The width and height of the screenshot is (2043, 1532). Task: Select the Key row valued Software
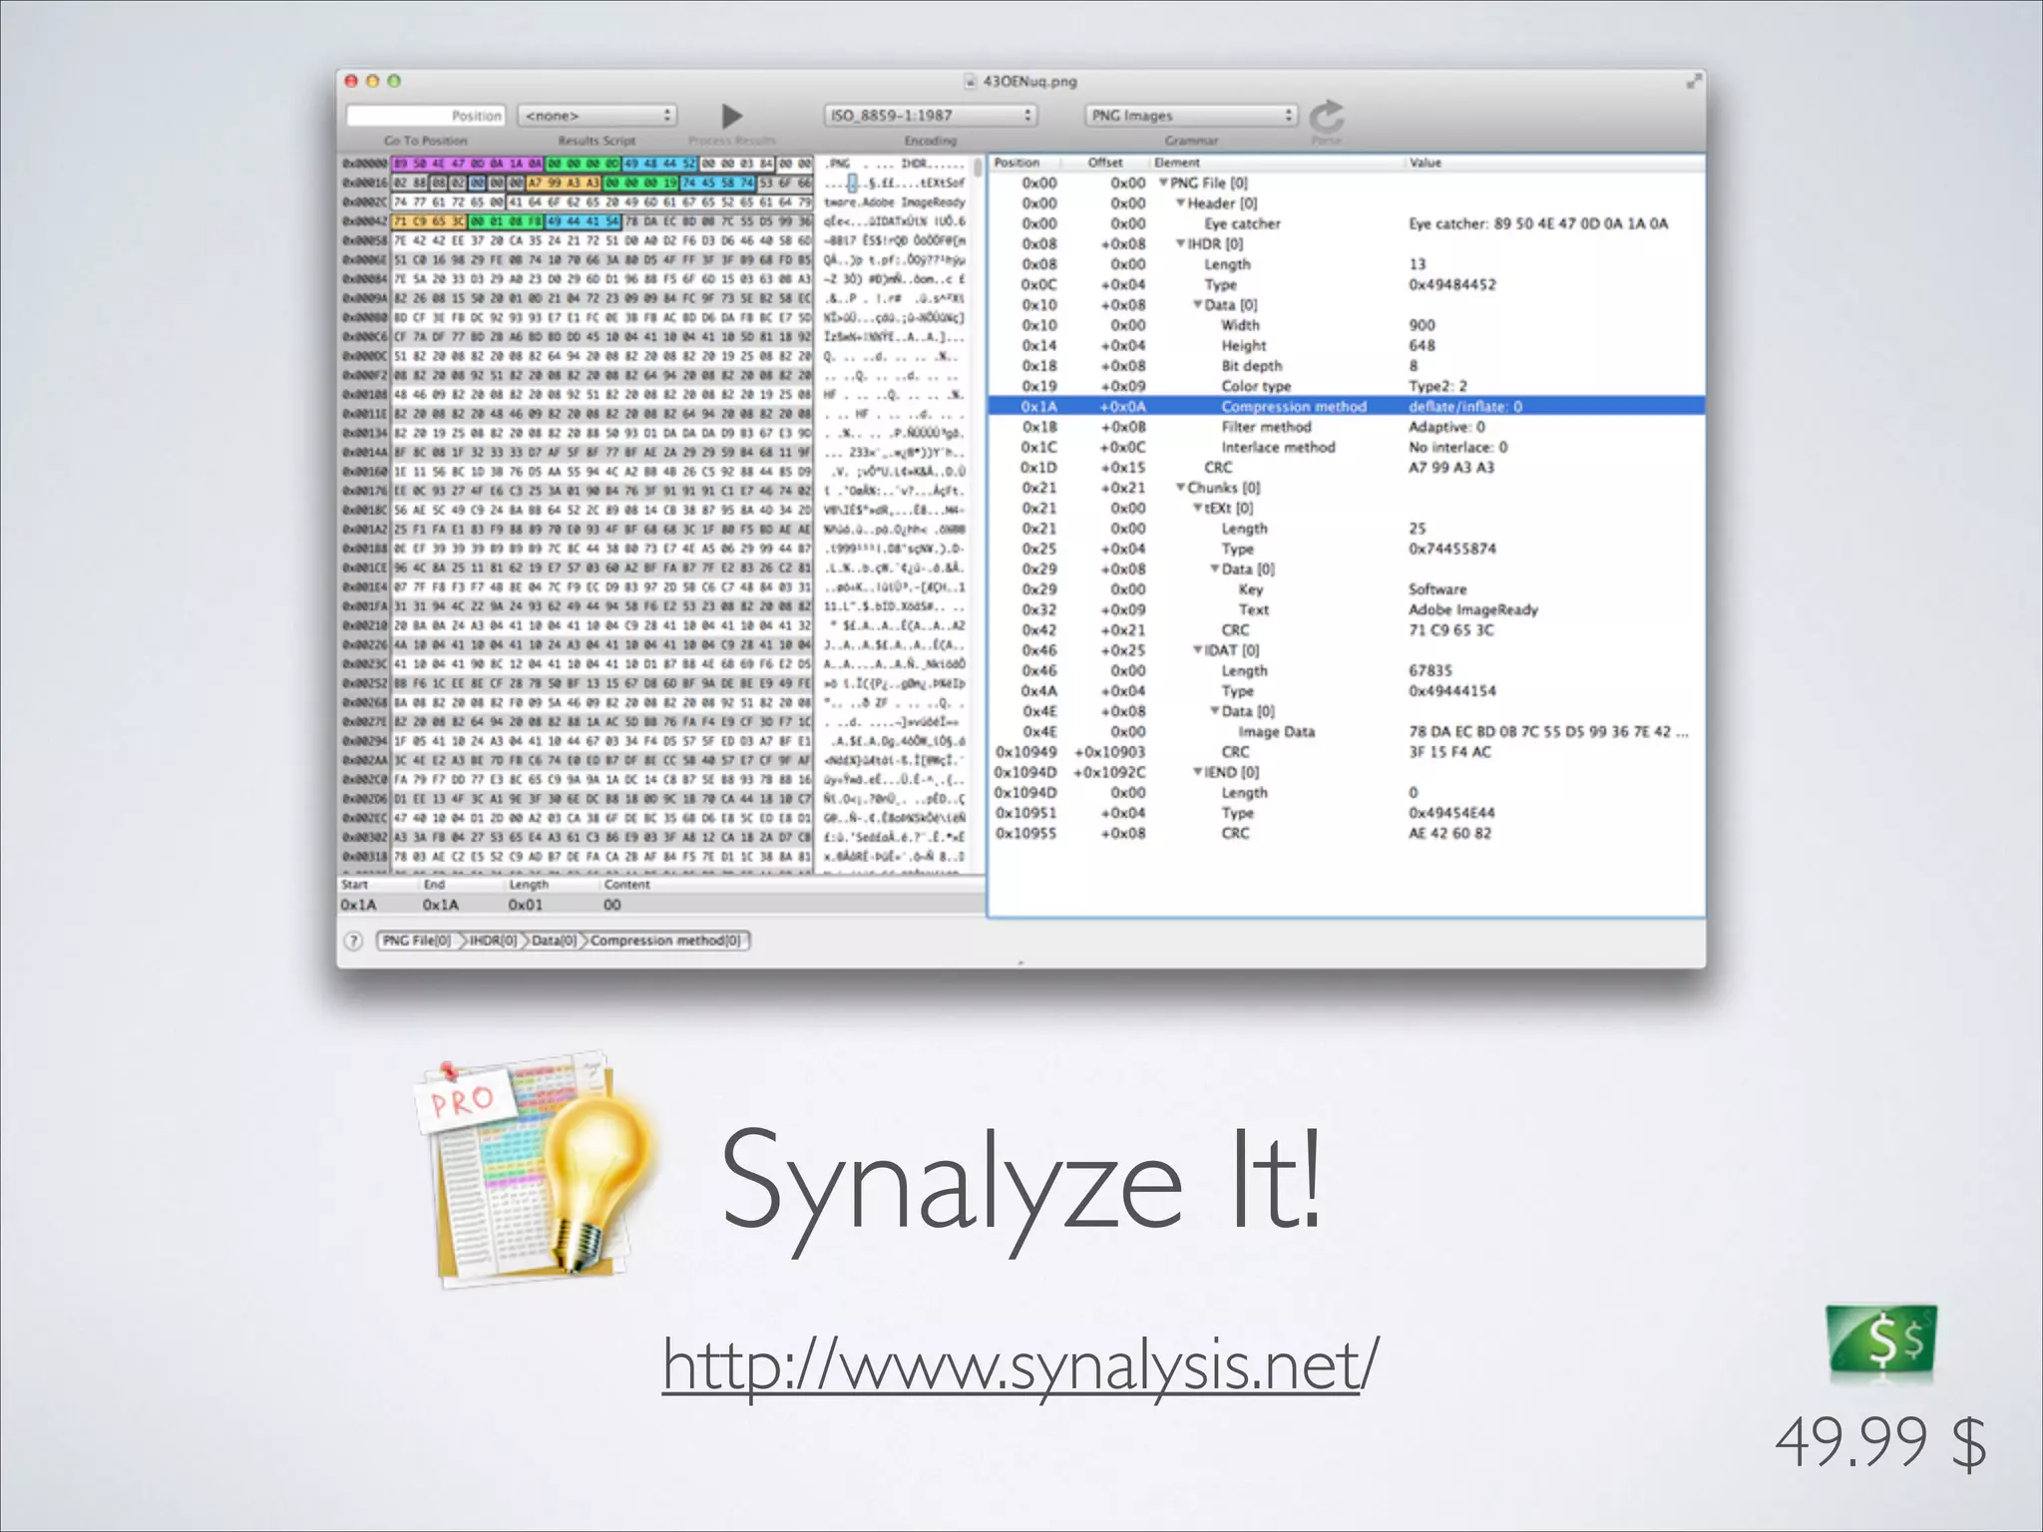pyautogui.click(x=1346, y=589)
